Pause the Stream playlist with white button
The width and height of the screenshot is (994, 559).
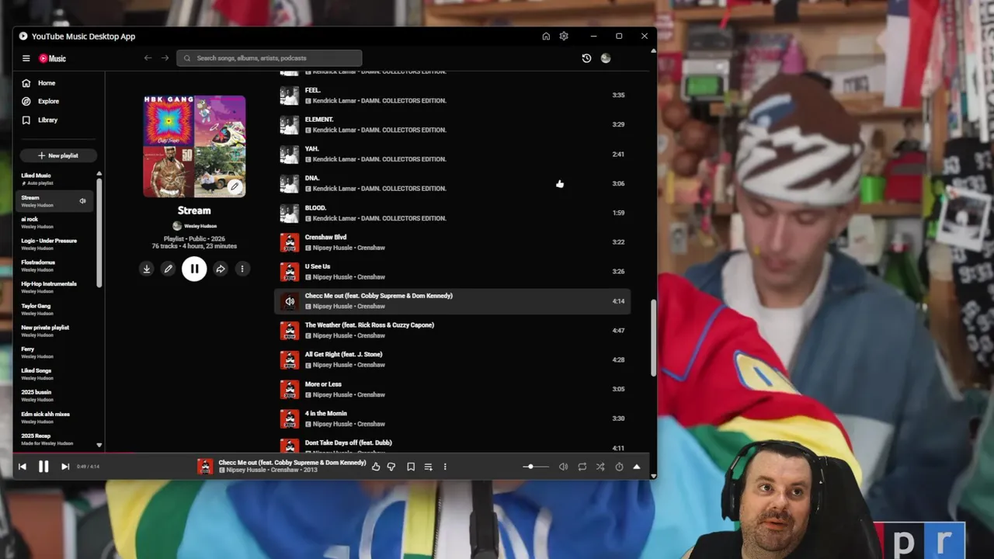194,269
